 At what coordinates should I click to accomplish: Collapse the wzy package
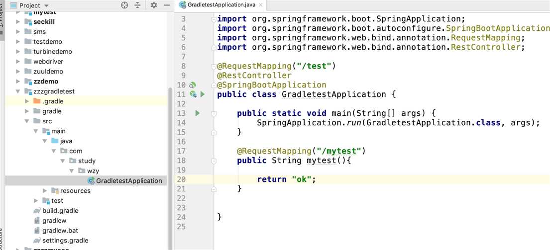pos(72,171)
